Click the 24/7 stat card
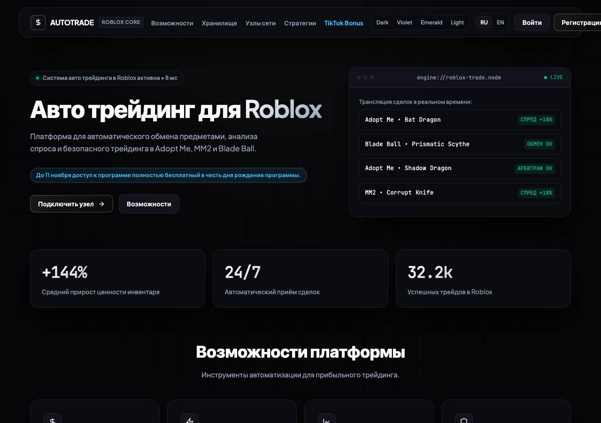The image size is (601, 423). pos(300,279)
